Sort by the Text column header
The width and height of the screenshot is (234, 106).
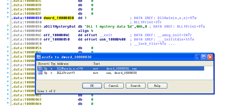(x=148, y=64)
